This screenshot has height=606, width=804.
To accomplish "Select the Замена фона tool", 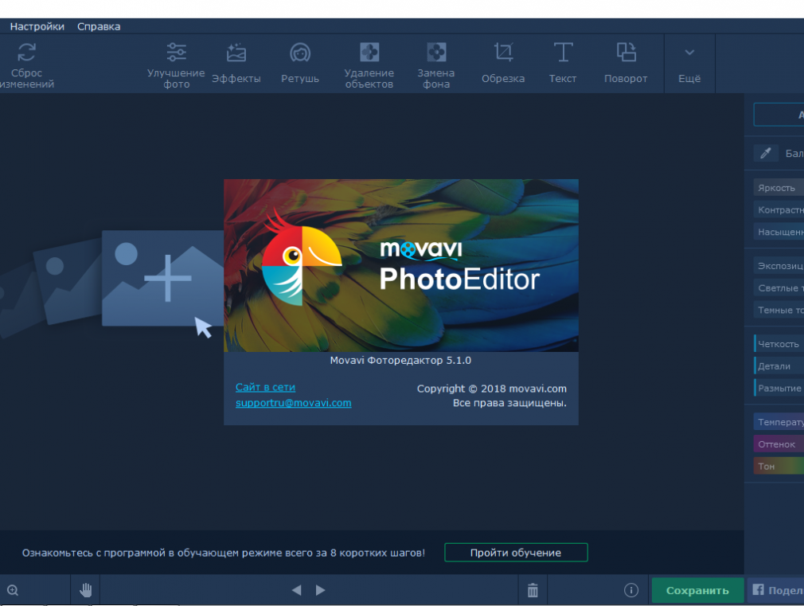I will click(x=436, y=65).
